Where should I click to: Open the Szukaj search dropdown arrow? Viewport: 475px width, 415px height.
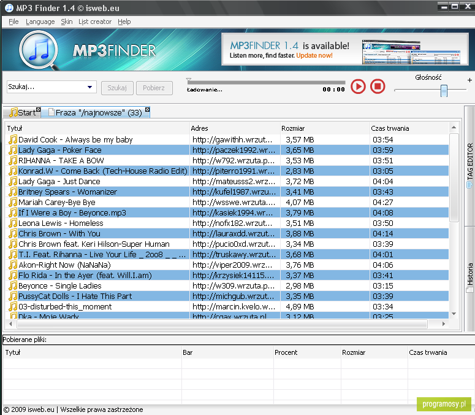89,87
